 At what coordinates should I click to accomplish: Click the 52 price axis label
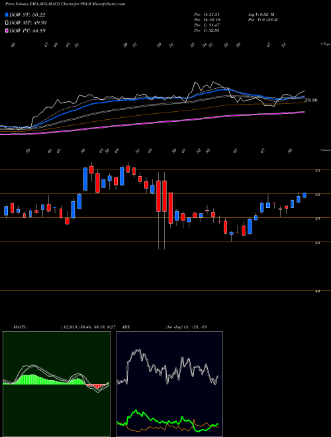(x=317, y=195)
